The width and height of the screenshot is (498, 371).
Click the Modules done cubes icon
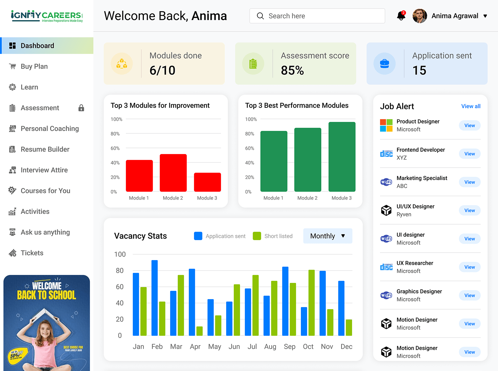[x=122, y=64]
